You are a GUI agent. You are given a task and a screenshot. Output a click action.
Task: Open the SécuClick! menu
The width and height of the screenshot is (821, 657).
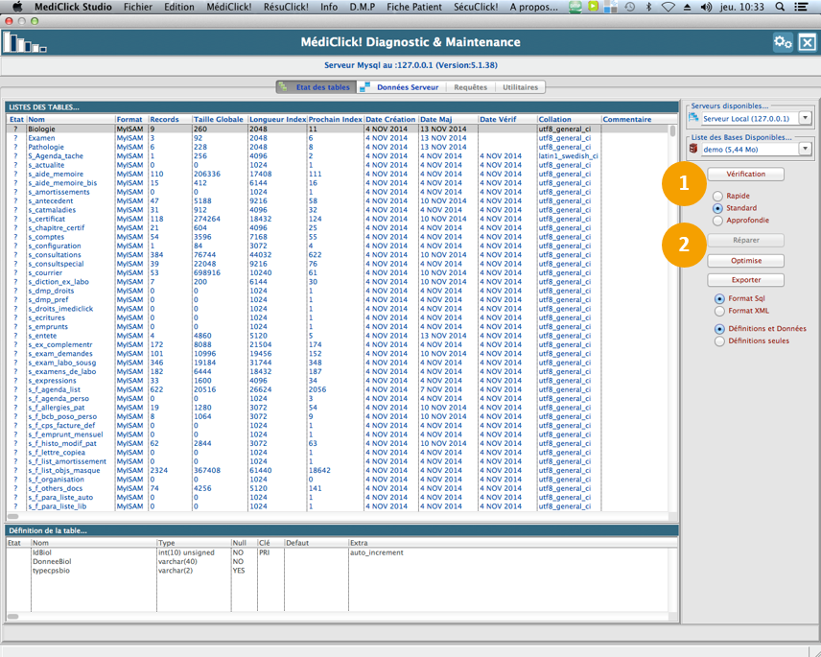(x=474, y=7)
